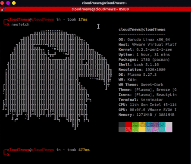
Task: Click the window title cloud7news@cloud7news:~
Action: [x=104, y=3]
